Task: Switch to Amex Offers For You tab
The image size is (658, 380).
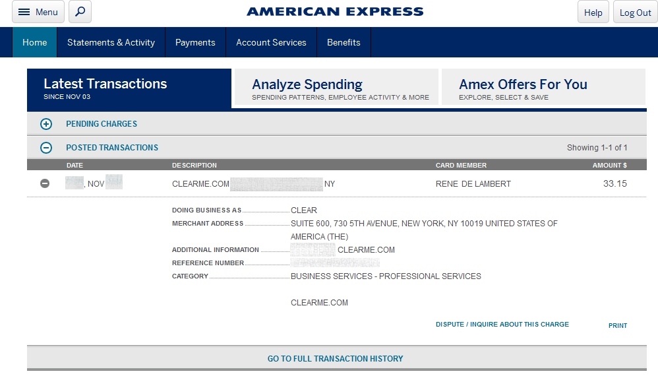Action: pos(543,88)
